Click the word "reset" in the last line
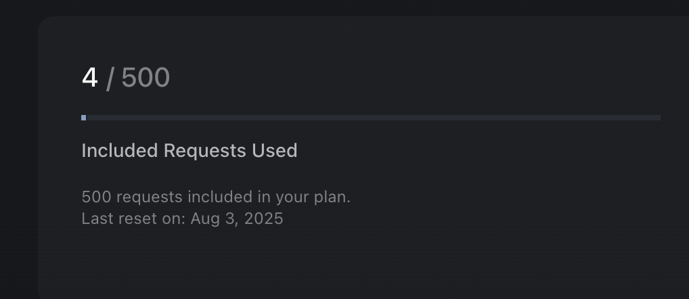 coord(135,218)
